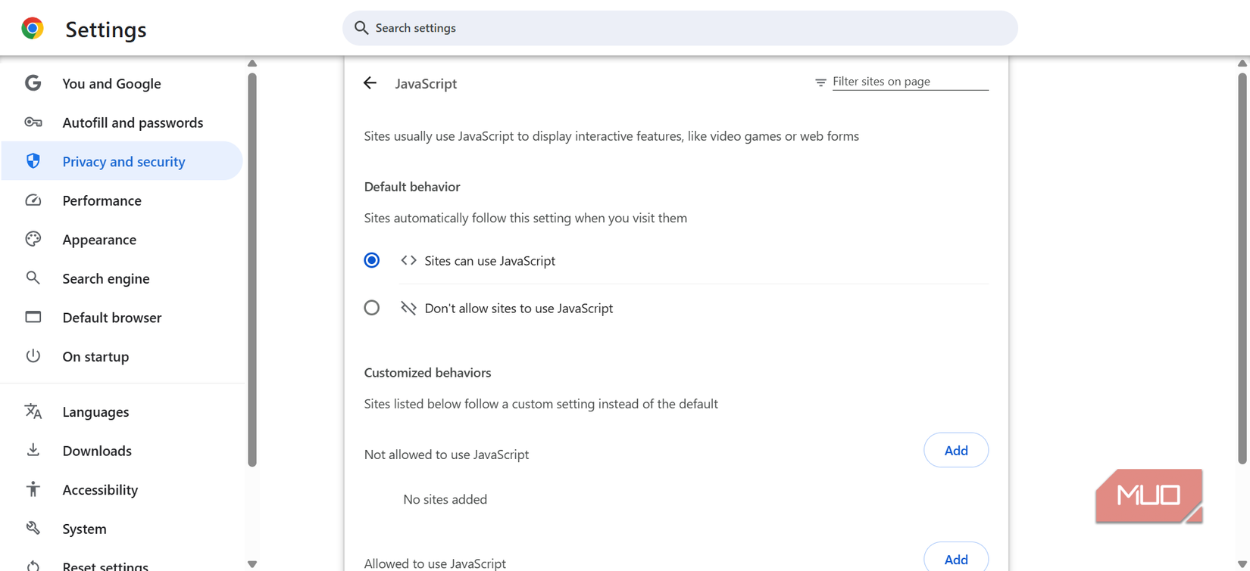Image resolution: width=1250 pixels, height=571 pixels.
Task: Click the sidebar scrollbar thumb
Action: [x=252, y=269]
